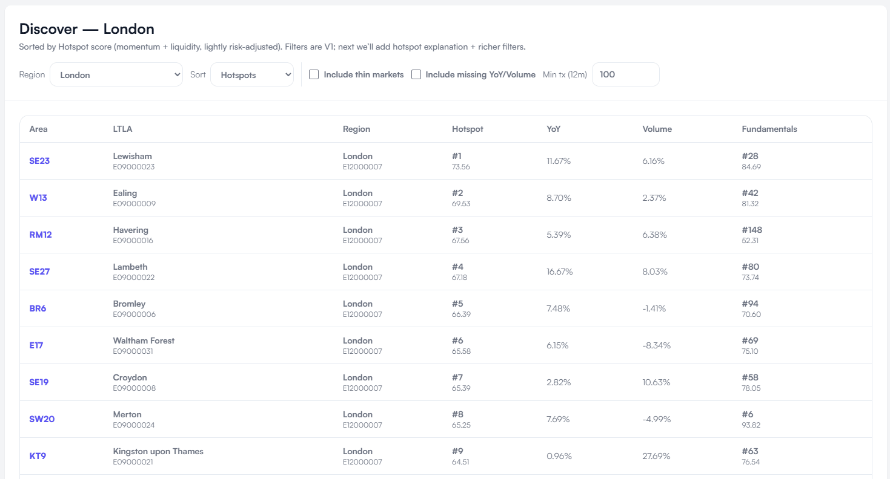
Task: Open the RM12 area link
Action: (x=41, y=235)
